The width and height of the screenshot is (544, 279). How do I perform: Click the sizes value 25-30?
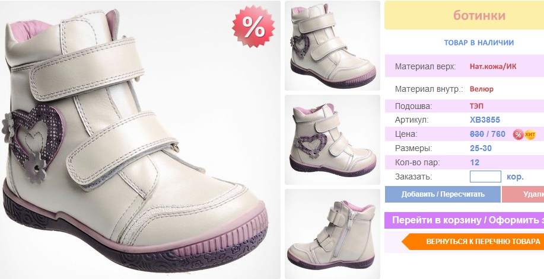[481, 148]
